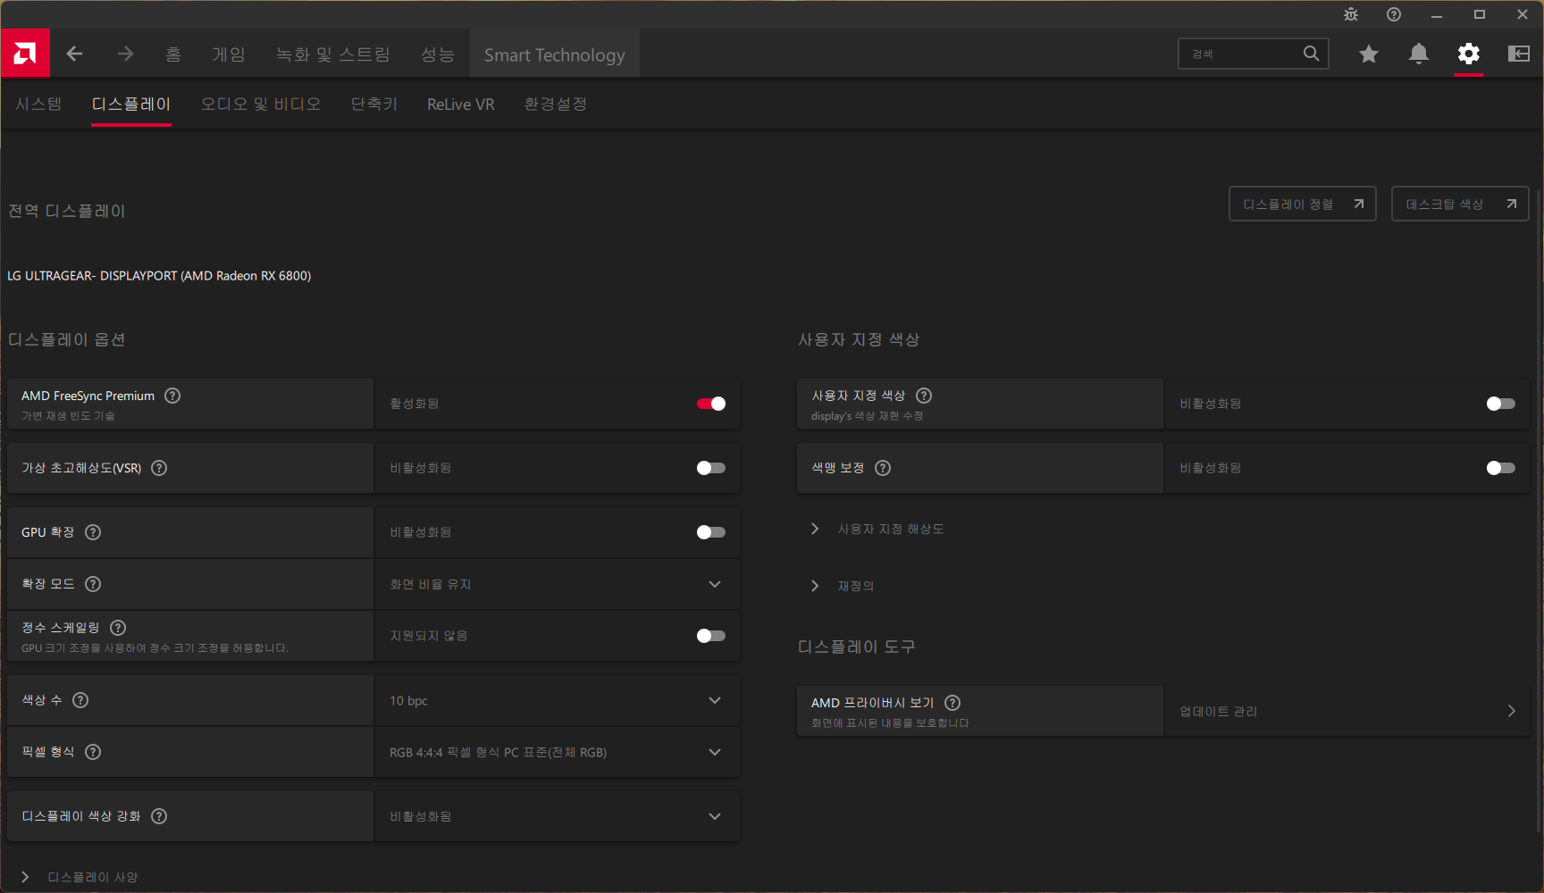
Task: Go forward with the right arrow
Action: pyautogui.click(x=125, y=54)
